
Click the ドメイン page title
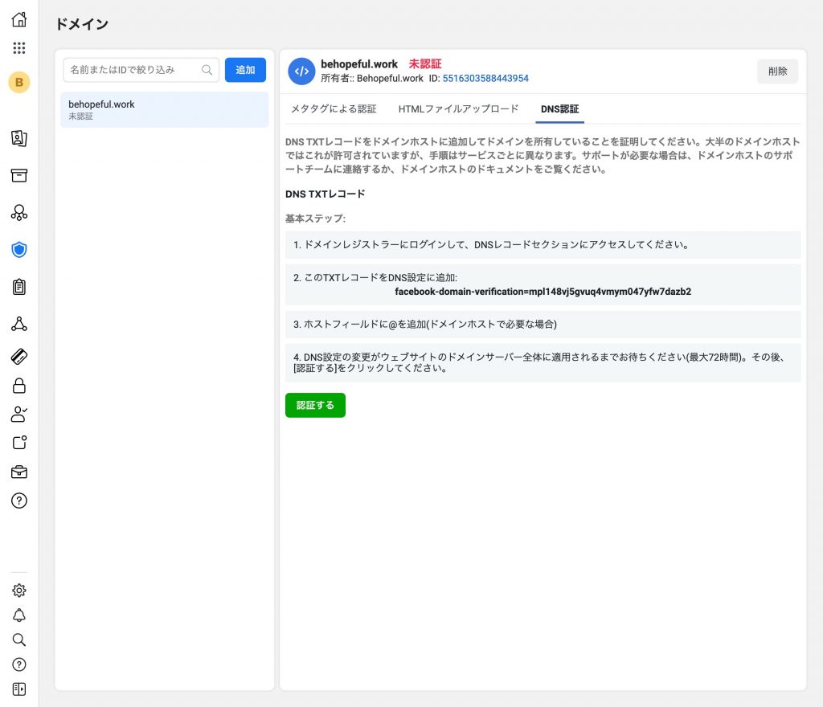[82, 24]
